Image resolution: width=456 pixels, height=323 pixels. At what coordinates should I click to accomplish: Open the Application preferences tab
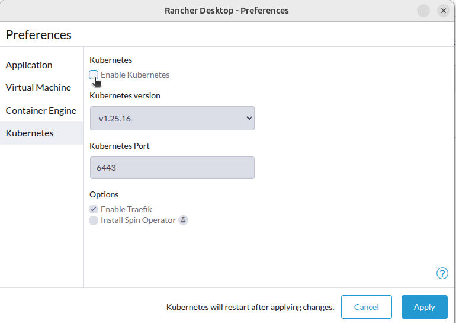[29, 65]
